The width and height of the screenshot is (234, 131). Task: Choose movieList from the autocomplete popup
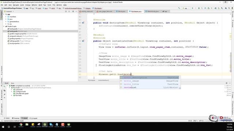(x=150, y=87)
